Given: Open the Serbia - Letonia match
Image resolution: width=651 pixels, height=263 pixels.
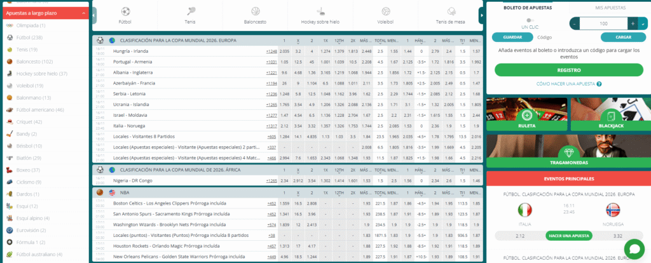Looking at the screenshot, I should pyautogui.click(x=128, y=94).
